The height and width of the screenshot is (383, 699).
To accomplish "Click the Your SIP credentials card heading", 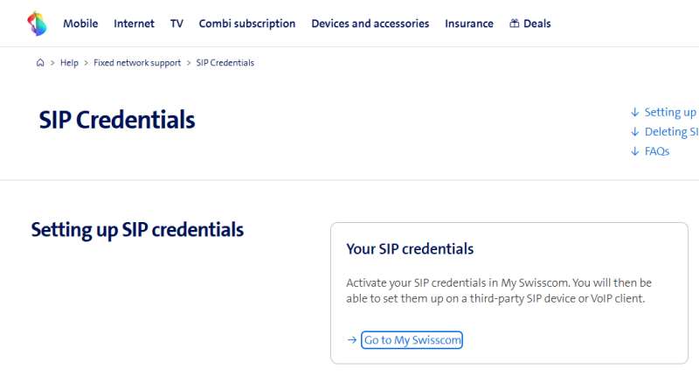I will [x=410, y=249].
